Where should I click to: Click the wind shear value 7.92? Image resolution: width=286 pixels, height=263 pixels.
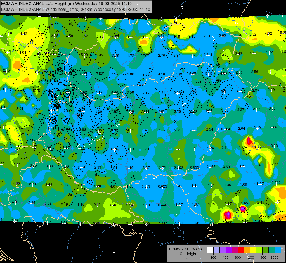(x=115, y=112)
